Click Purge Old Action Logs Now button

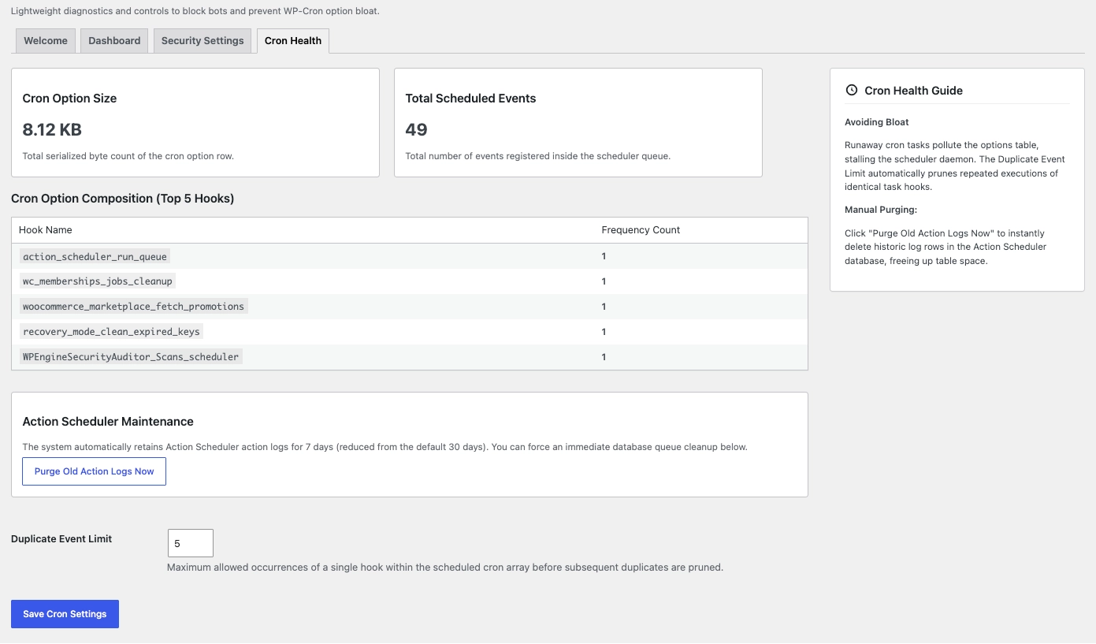95,471
